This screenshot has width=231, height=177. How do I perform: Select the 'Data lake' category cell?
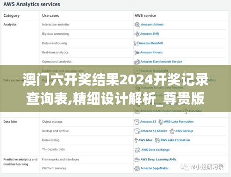pyautogui.click(x=10, y=122)
